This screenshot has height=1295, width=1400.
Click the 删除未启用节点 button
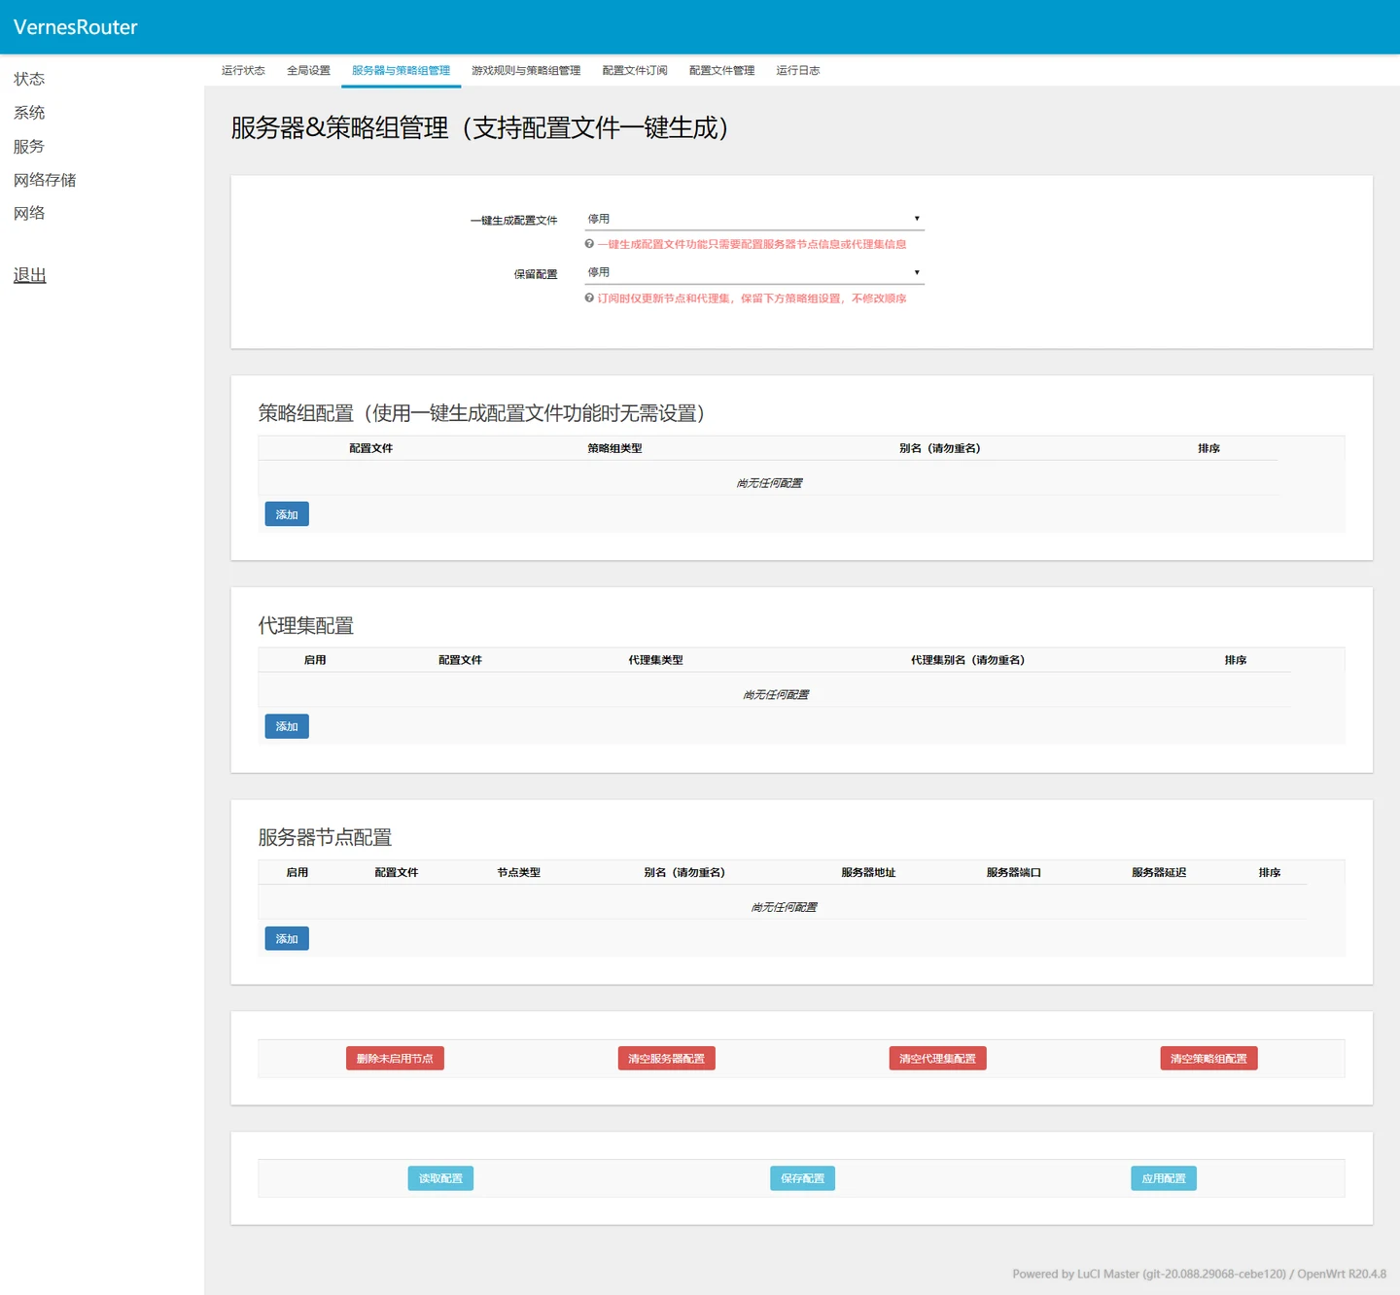point(395,1059)
